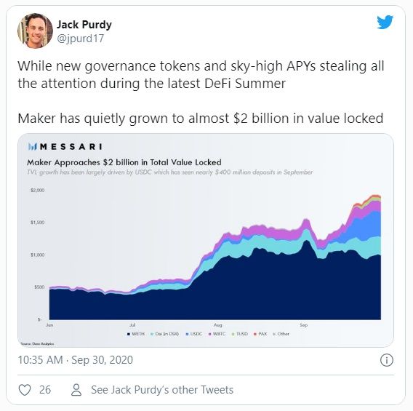The height and width of the screenshot is (411, 413).
Task: Visit the @jpurd17 handle link
Action: (x=80, y=39)
